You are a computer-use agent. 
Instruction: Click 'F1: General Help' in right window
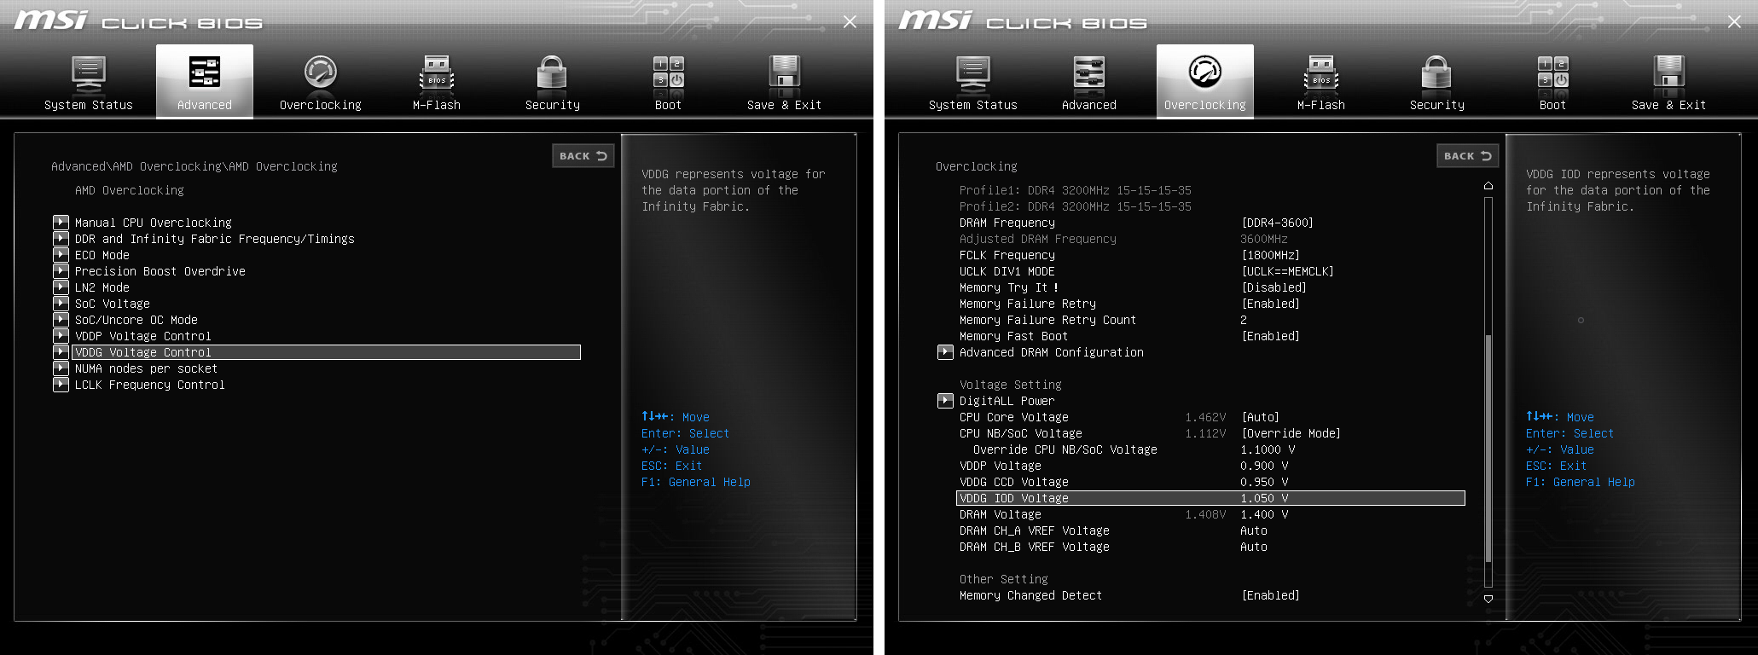1581,482
